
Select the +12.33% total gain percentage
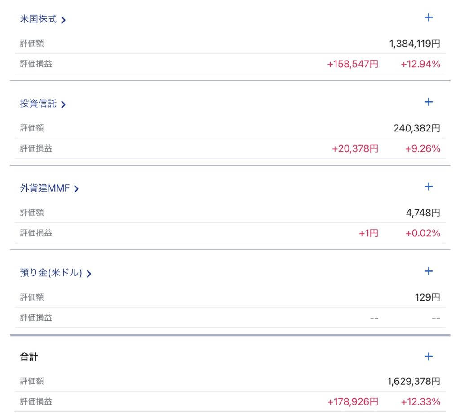point(420,402)
